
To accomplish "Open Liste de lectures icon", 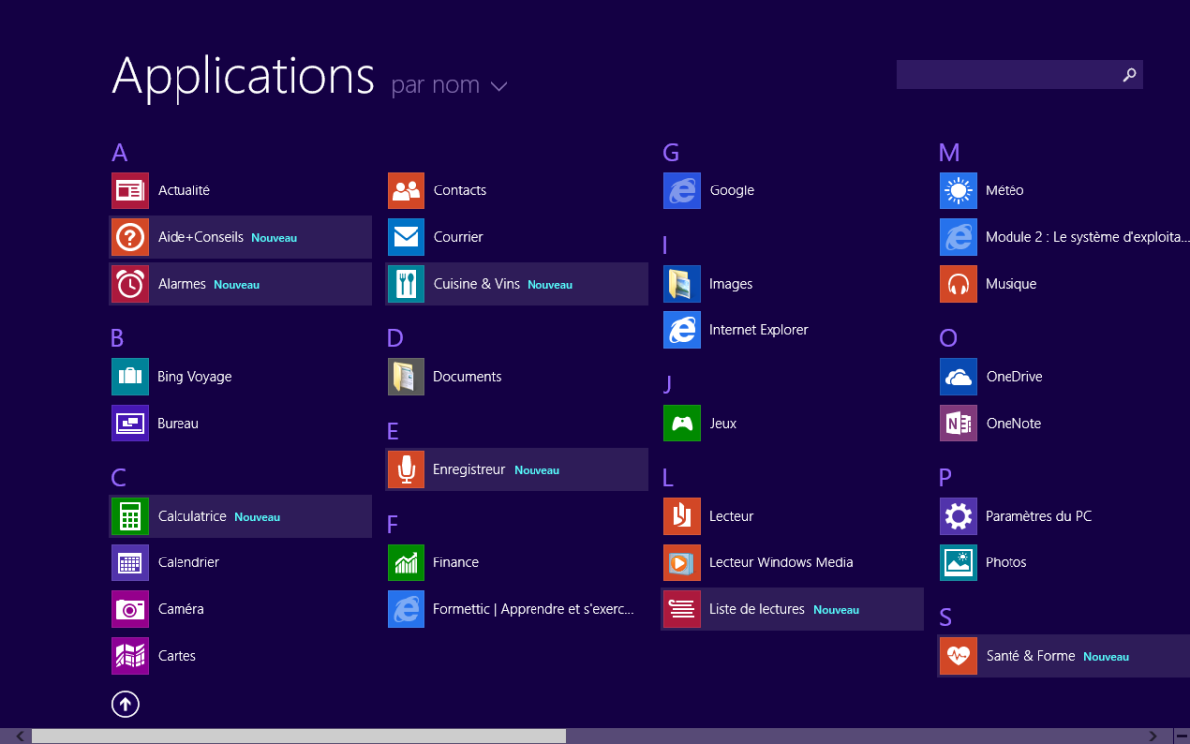I will tap(682, 609).
